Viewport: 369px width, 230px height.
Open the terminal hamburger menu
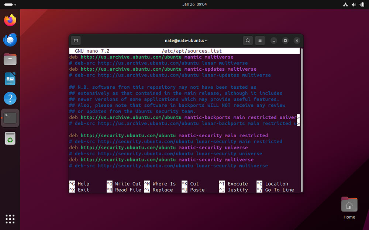pyautogui.click(x=260, y=40)
